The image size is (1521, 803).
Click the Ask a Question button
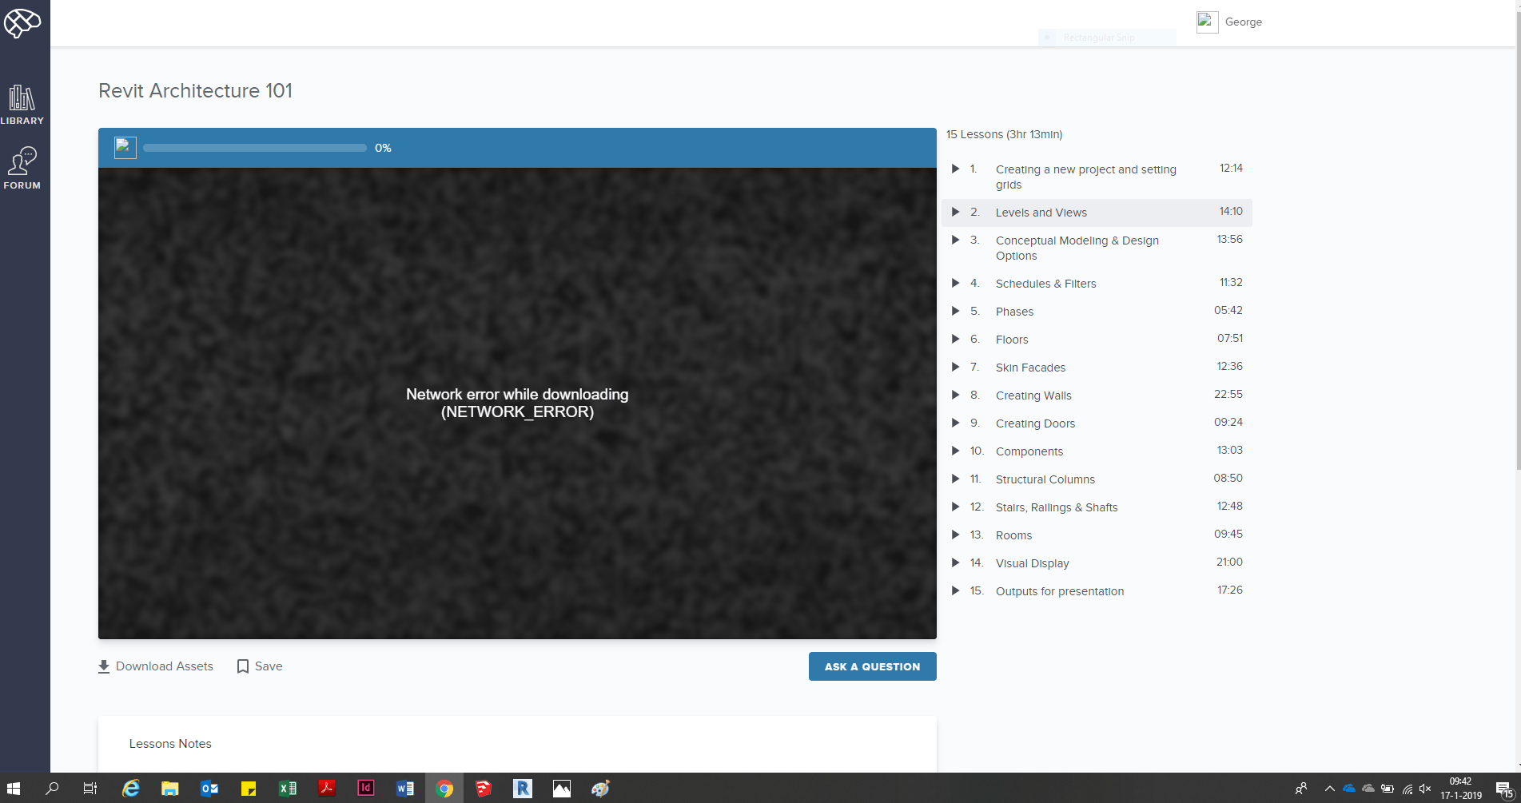(x=872, y=666)
